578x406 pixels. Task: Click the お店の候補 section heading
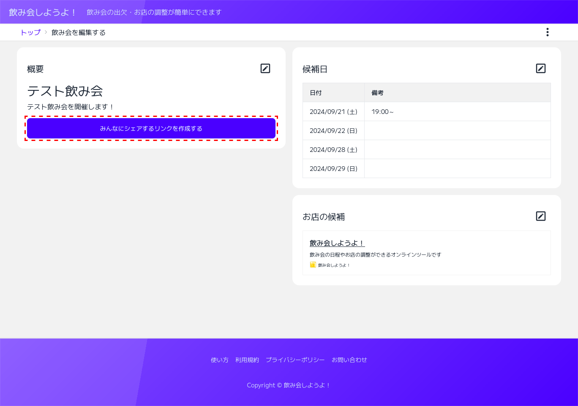[324, 217]
